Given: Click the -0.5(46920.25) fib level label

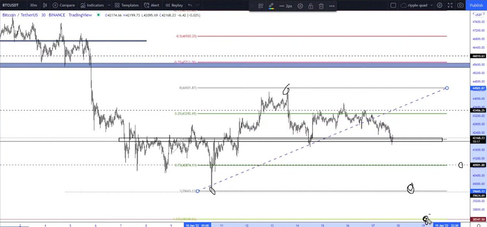Looking at the screenshot, I should [186, 36].
